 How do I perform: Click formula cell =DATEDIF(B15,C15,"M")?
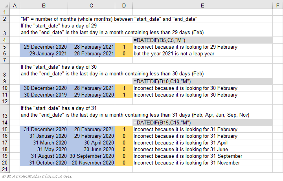202,122
